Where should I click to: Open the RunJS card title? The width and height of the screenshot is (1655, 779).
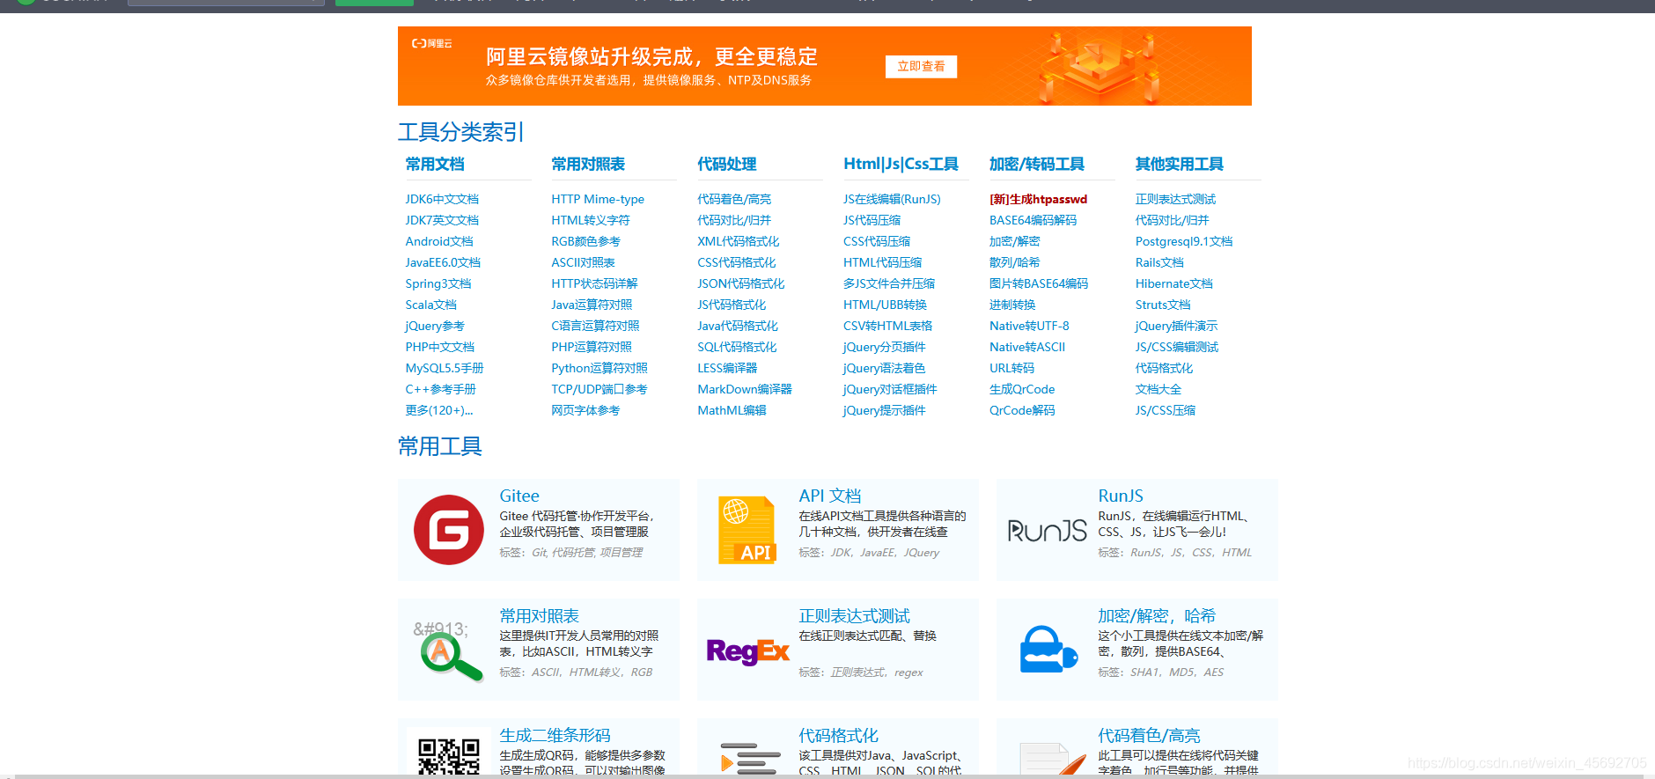[x=1121, y=496]
